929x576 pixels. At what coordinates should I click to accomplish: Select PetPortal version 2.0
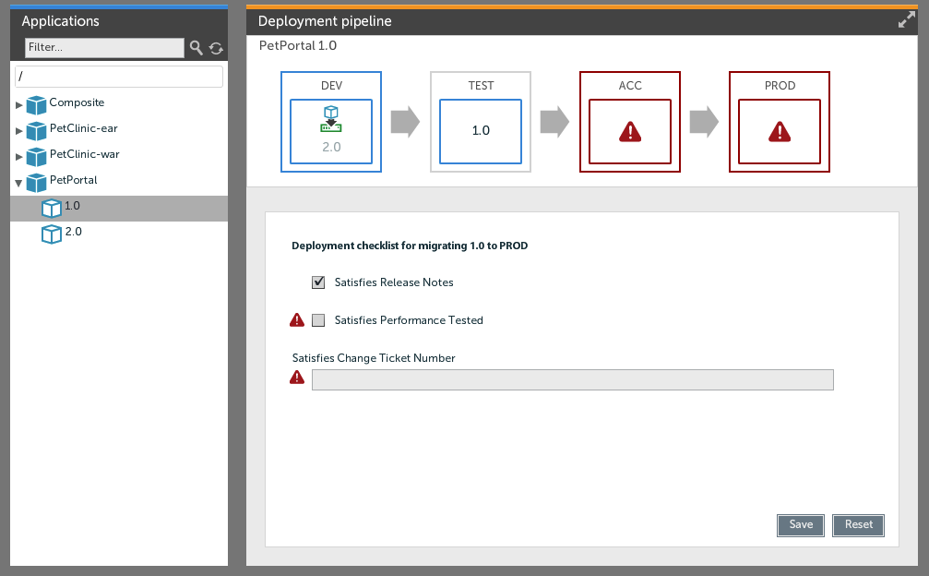pyautogui.click(x=73, y=233)
